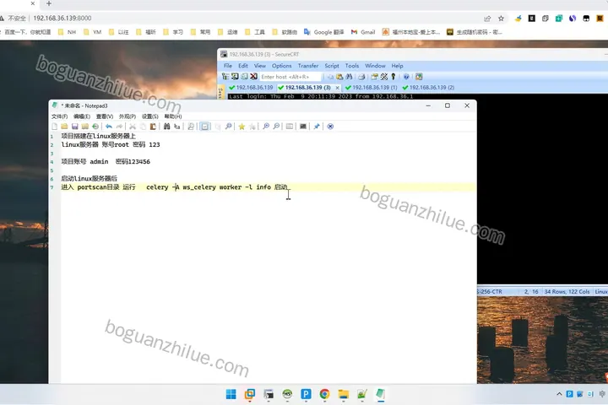Switch to SecureCRT tab 192.168.36.139 (1)
The image size is (608, 405).
[371, 88]
